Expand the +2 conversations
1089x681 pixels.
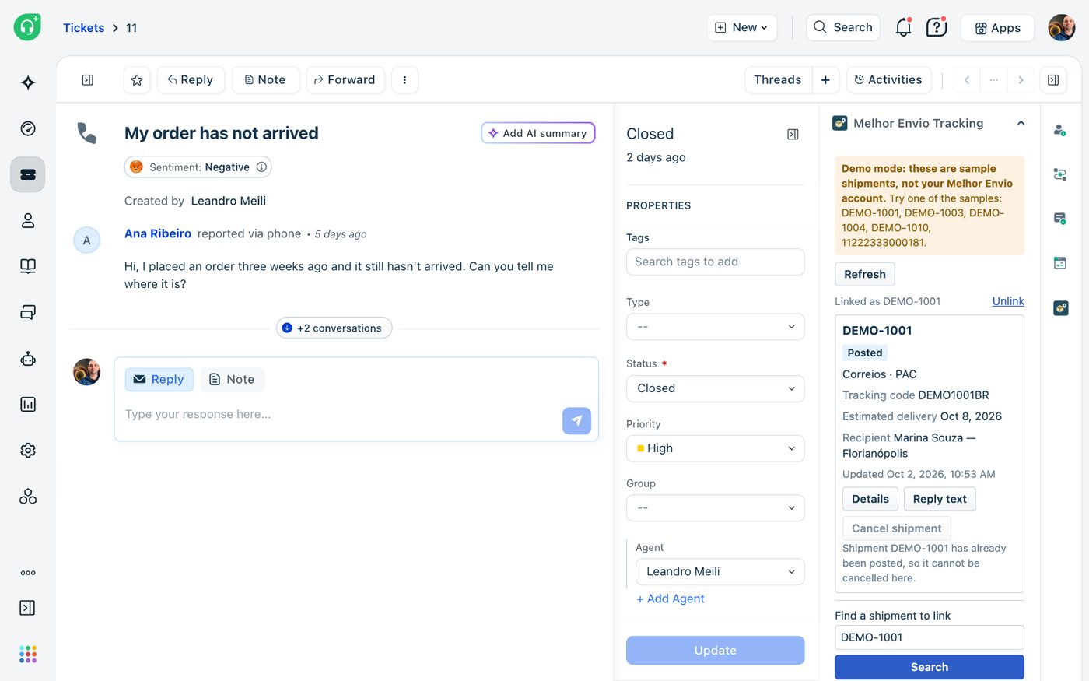pos(334,328)
